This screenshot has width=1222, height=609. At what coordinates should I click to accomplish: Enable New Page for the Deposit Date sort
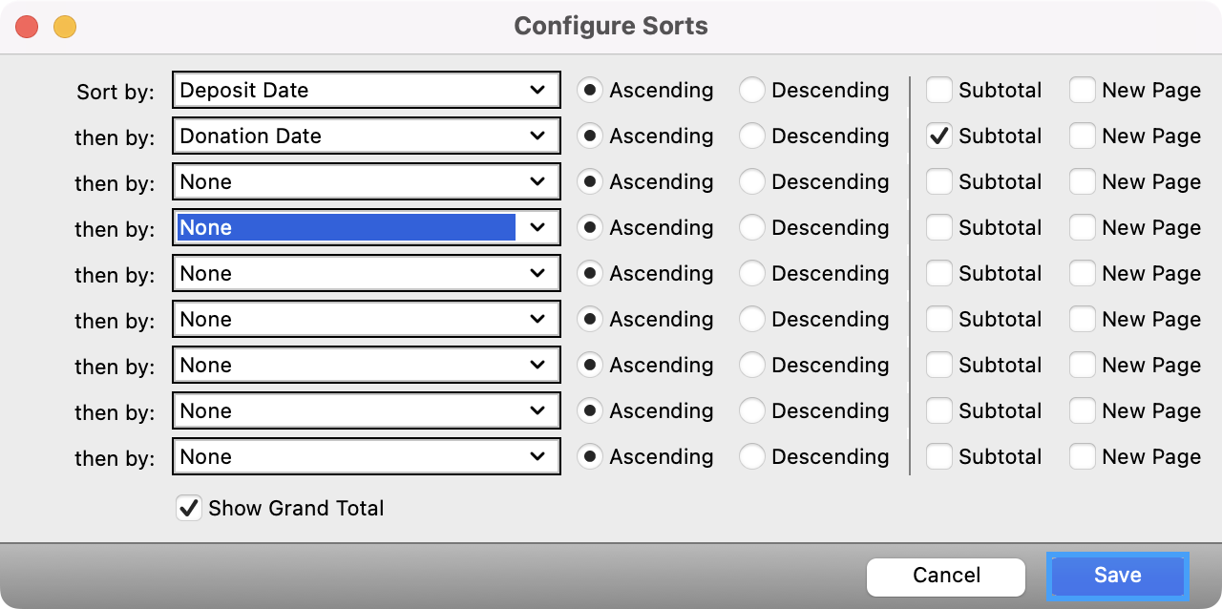tap(1083, 91)
